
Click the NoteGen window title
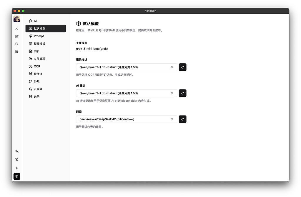point(151,11)
